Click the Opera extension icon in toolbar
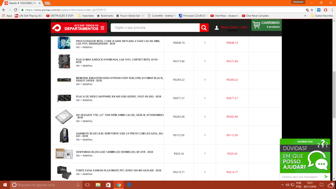This screenshot has width=336, height=189. [325, 10]
